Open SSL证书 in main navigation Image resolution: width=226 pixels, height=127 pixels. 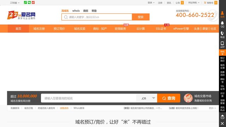[x=161, y=29]
